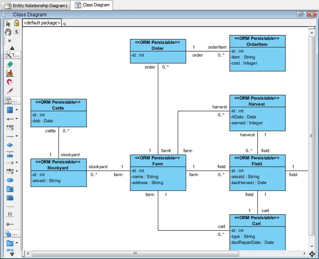This screenshot has height=259, width=319.
Task: Click the horizontal scrollbar thumb
Action: click(x=135, y=254)
